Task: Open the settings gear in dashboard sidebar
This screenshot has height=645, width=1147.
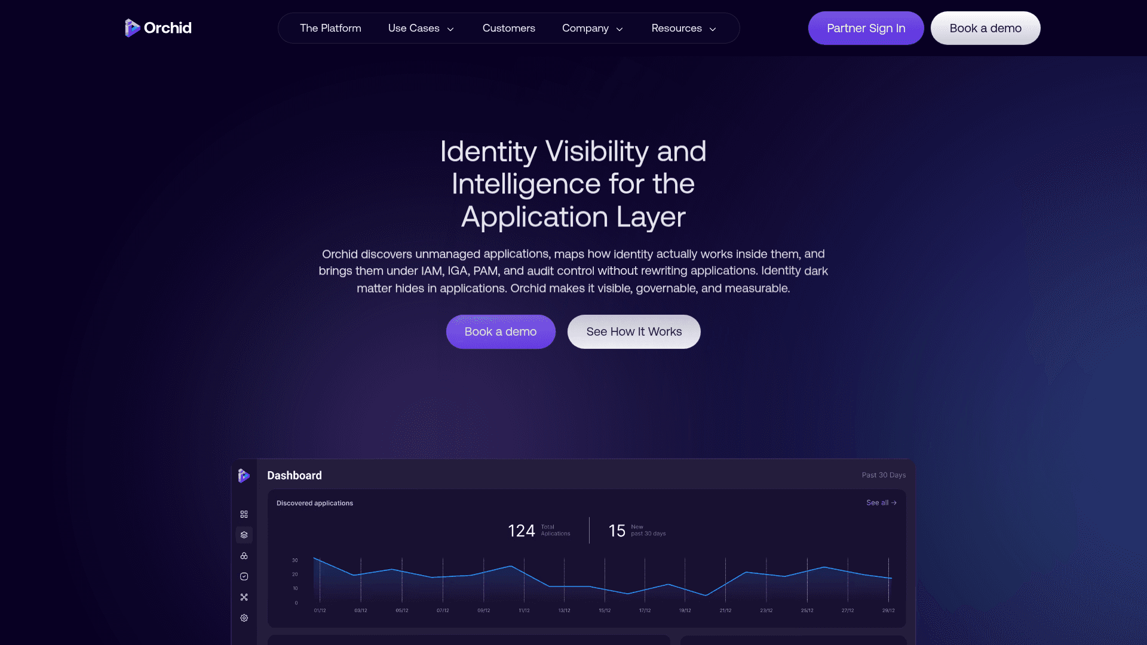Action: pyautogui.click(x=244, y=618)
